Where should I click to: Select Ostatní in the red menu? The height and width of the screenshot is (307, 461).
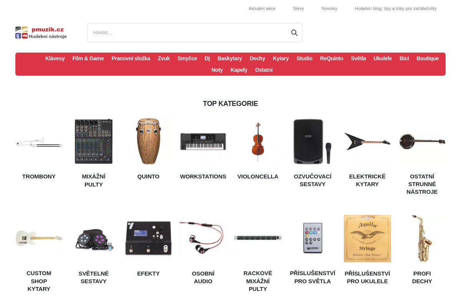(x=264, y=70)
